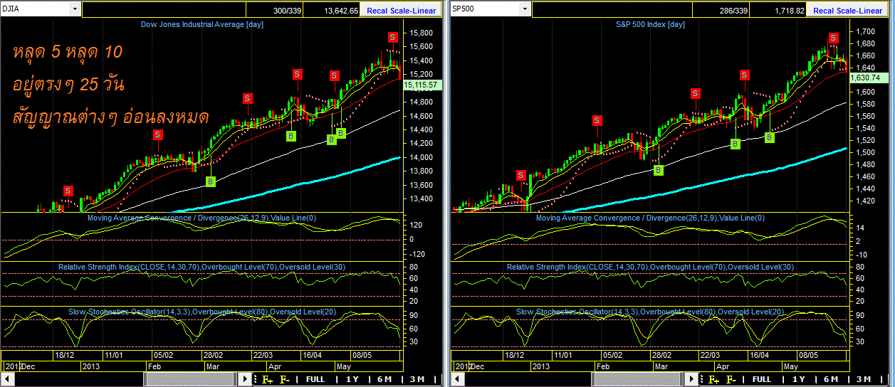Click the S&P 500 Index [day] title
The image size is (895, 387).
[651, 25]
